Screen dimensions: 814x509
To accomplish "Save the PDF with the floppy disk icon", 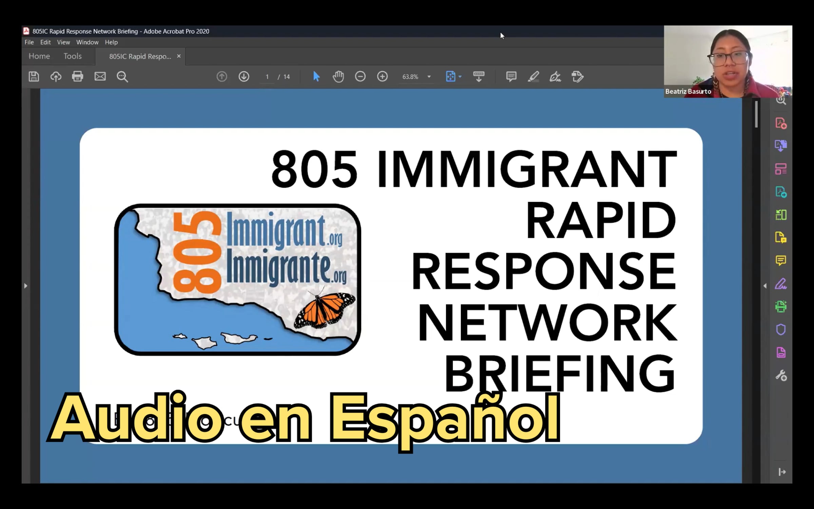I will pos(34,76).
